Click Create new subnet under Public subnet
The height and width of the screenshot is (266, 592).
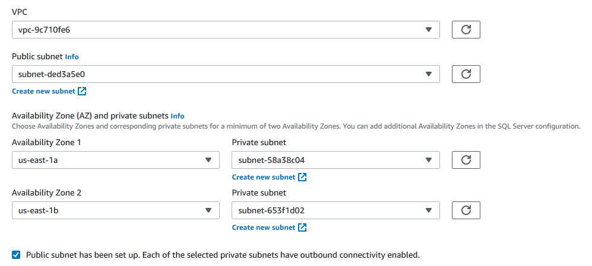pyautogui.click(x=43, y=91)
